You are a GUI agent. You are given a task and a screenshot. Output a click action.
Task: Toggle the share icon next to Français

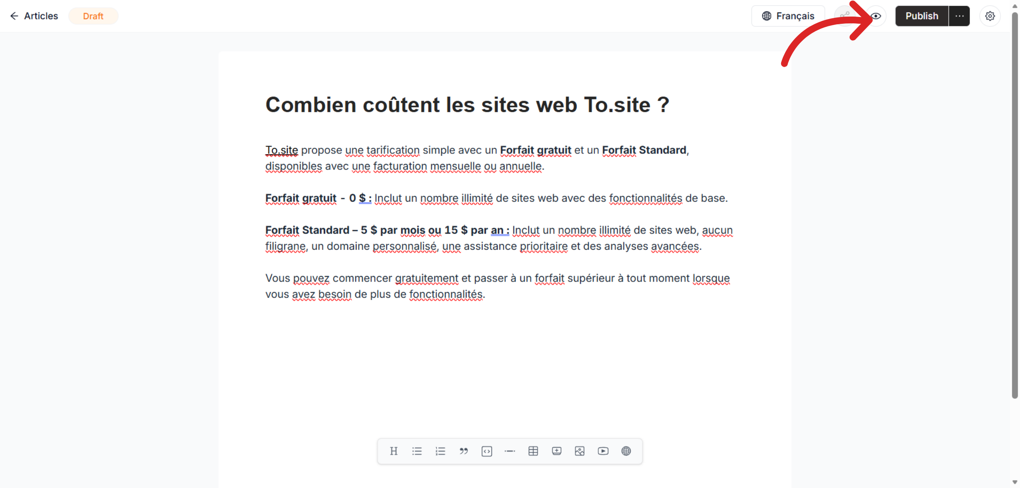pos(845,16)
